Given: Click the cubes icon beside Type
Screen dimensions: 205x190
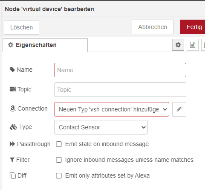Looking at the screenshot, I should coord(13,127).
